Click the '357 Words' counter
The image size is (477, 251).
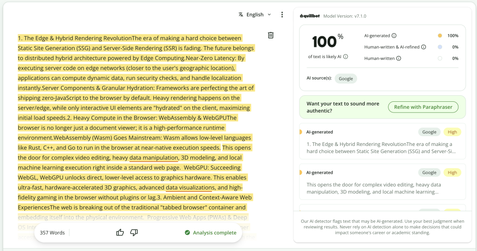[52, 232]
